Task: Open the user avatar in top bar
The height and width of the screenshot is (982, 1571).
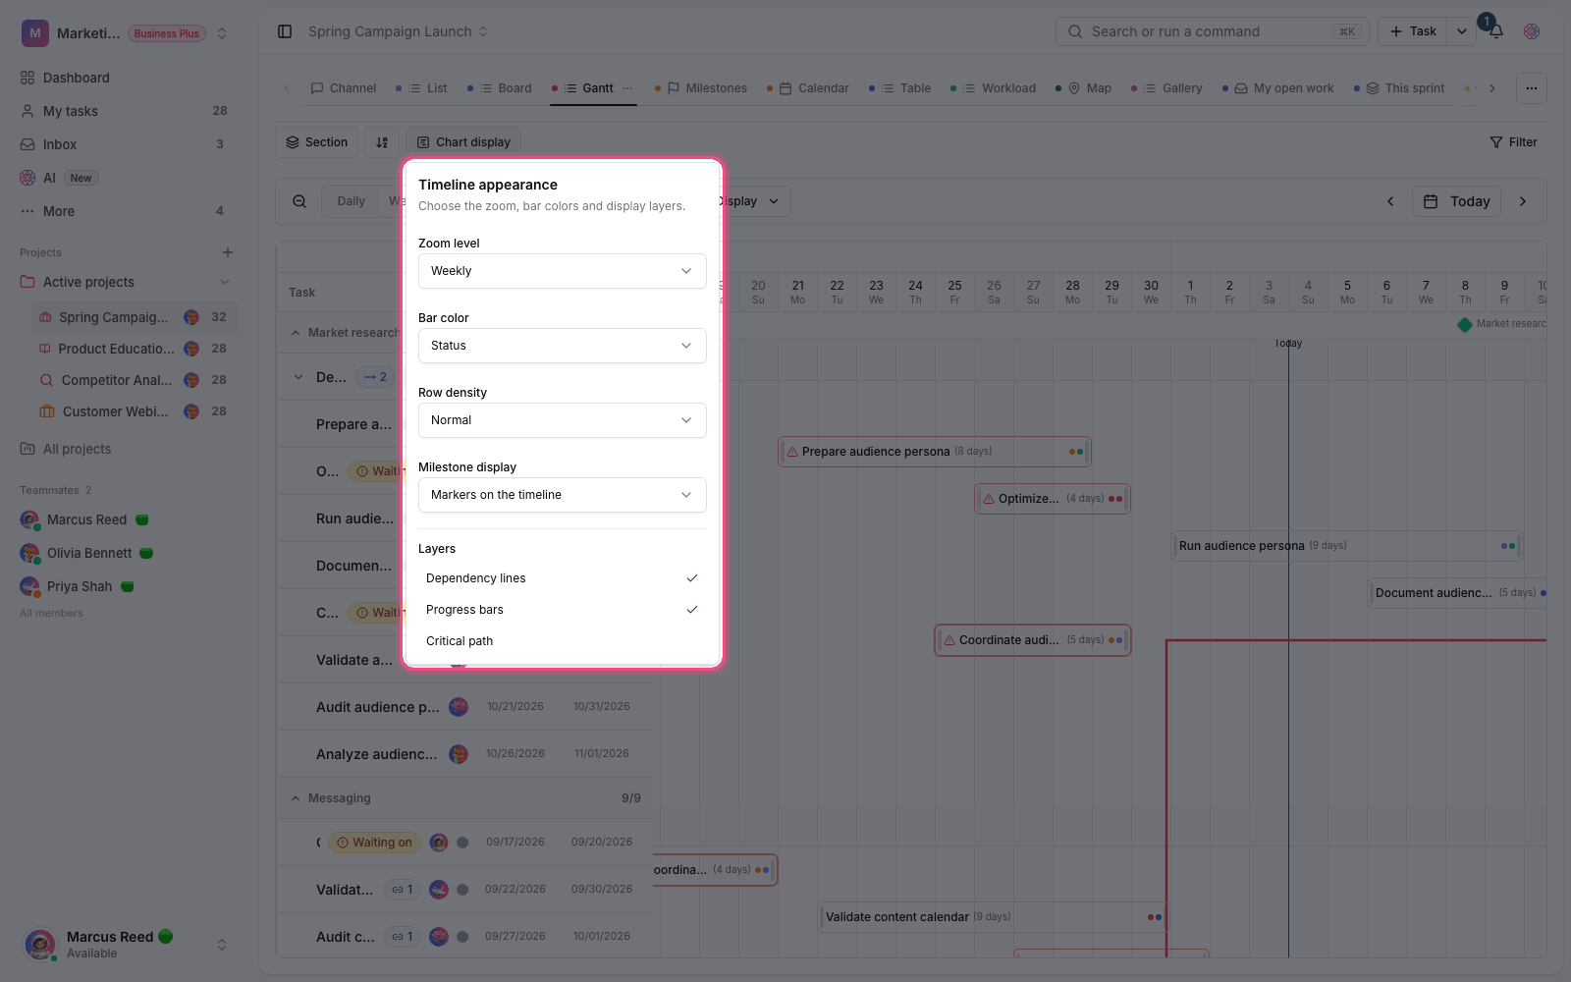Action: (1532, 31)
